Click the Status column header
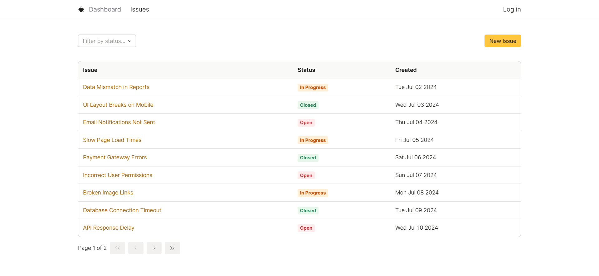599x276 pixels. (x=306, y=70)
